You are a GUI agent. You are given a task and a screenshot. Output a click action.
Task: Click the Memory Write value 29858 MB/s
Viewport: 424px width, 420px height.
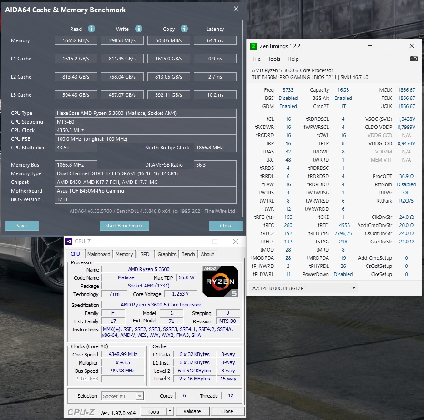122,40
